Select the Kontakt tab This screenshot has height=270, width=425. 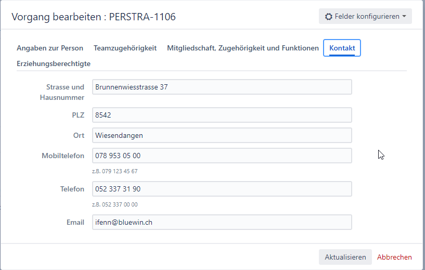click(342, 48)
